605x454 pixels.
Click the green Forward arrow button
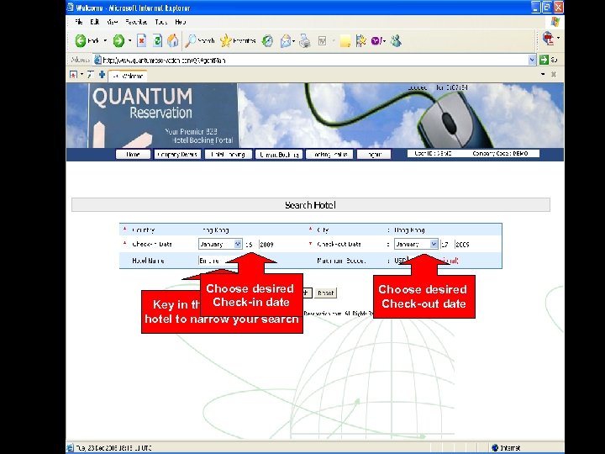(x=118, y=40)
